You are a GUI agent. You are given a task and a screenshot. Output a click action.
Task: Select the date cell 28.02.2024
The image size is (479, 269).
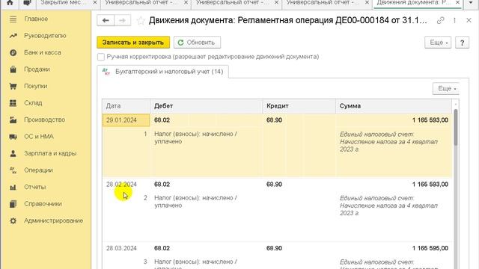121,185
